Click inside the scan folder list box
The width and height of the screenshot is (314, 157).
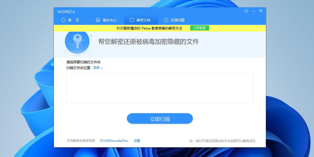(x=160, y=88)
